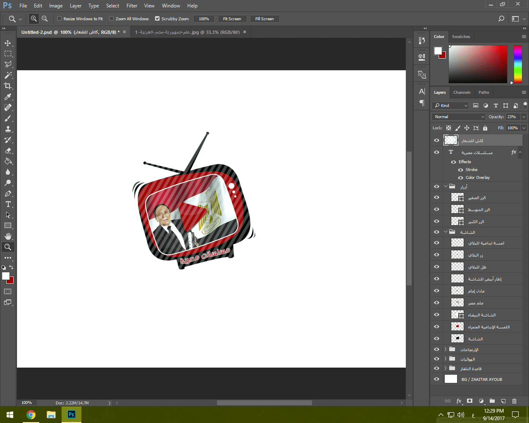
Task: Select the Horizontal Type tool
Action: (x=7, y=204)
